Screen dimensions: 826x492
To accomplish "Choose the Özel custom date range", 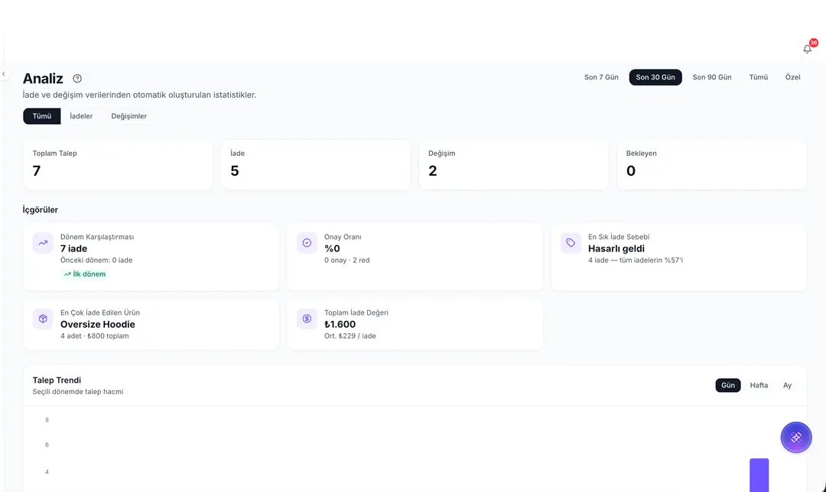I will click(793, 77).
